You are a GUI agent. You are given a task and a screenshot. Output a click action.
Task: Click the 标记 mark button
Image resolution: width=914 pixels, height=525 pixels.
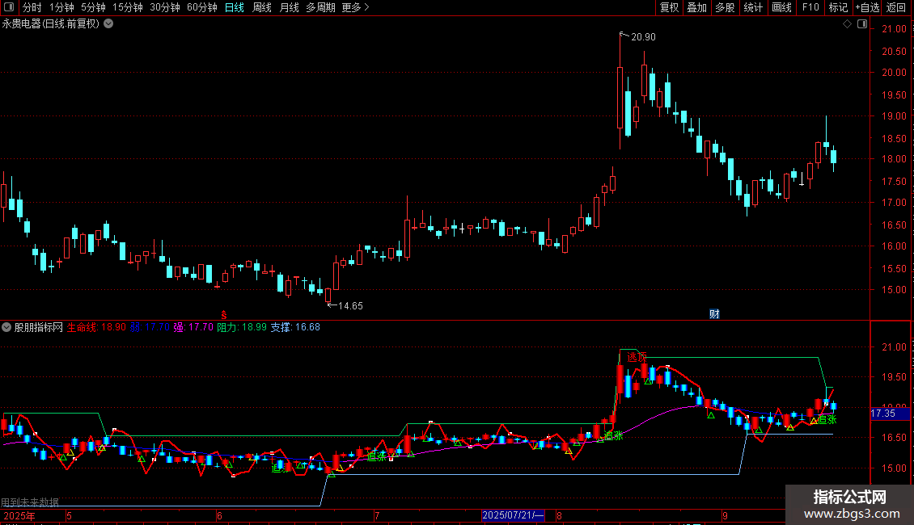(x=838, y=7)
